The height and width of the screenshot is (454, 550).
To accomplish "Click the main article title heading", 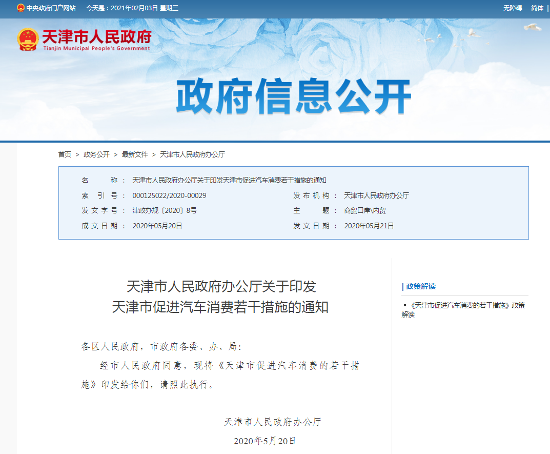I will [x=221, y=297].
